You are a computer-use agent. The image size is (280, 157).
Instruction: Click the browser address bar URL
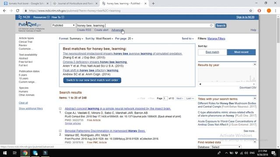pyautogui.click(x=75, y=10)
